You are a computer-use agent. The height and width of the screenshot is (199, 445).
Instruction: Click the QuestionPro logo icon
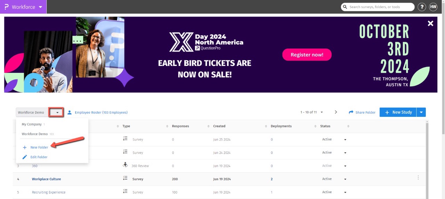[6, 7]
